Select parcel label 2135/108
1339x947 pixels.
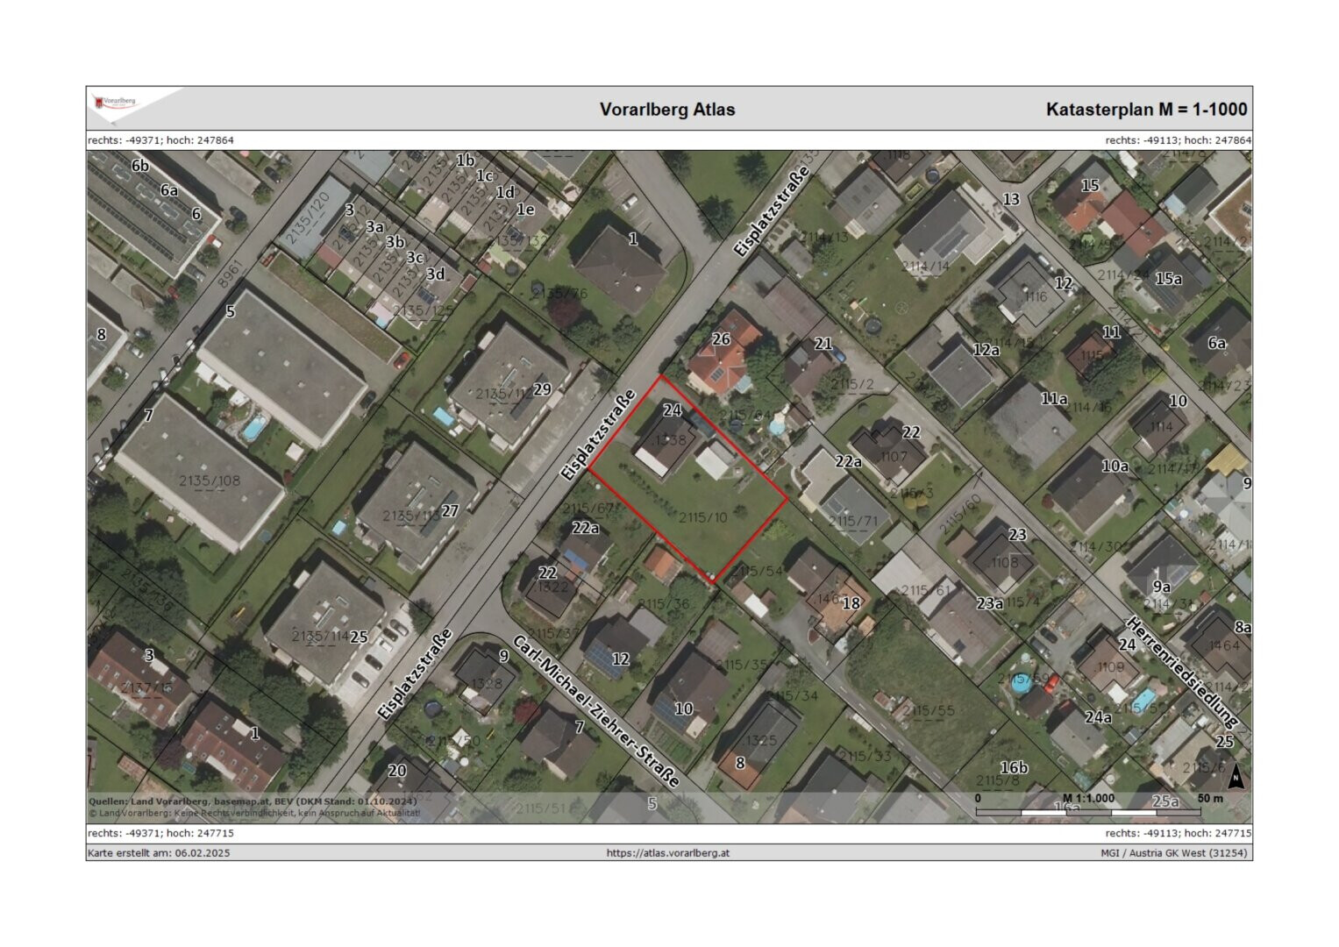(210, 481)
